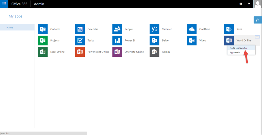262x135 pixels.
Task: Click the OneNote Online name label
Action: [x=134, y=52]
